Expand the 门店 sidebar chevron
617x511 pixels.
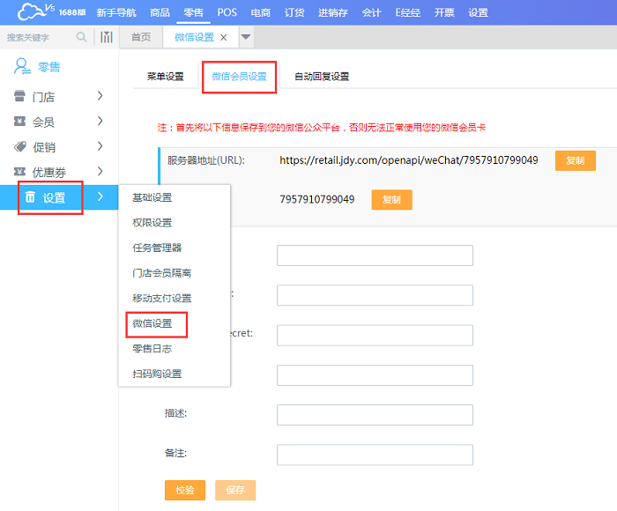pos(100,96)
